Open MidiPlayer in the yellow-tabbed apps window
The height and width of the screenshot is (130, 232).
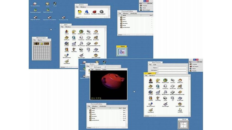[173, 93]
